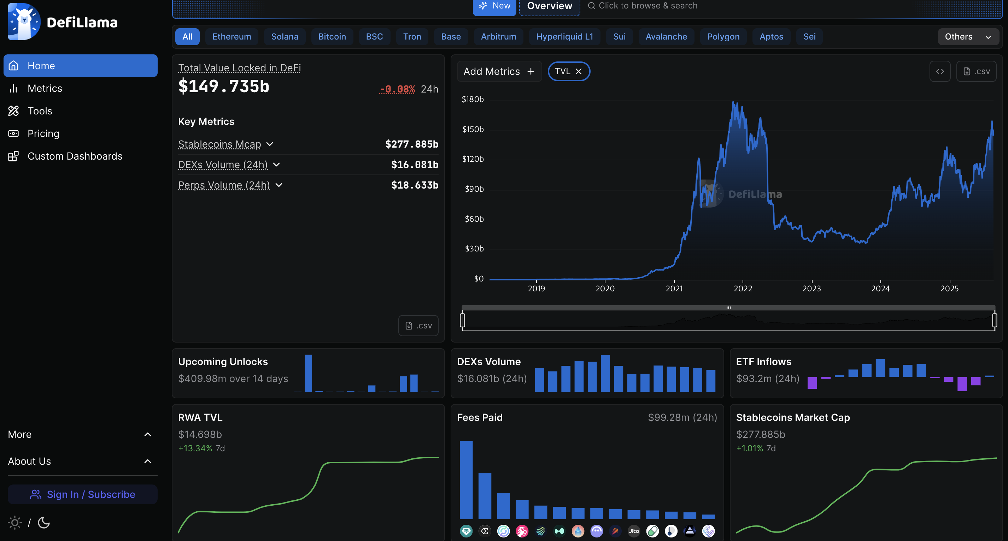The height and width of the screenshot is (541, 1008).
Task: Click the left handle of chart range slider
Action: click(463, 320)
